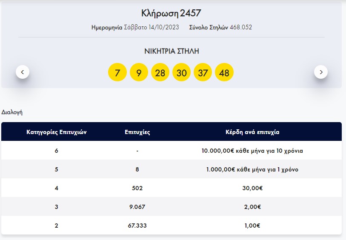The image size is (346, 240).
Task: Click the Κλήρωση 2457 heading
Action: coord(171,13)
